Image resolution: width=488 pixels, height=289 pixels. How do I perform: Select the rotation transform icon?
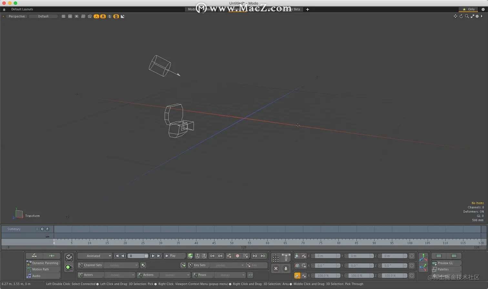(x=297, y=265)
